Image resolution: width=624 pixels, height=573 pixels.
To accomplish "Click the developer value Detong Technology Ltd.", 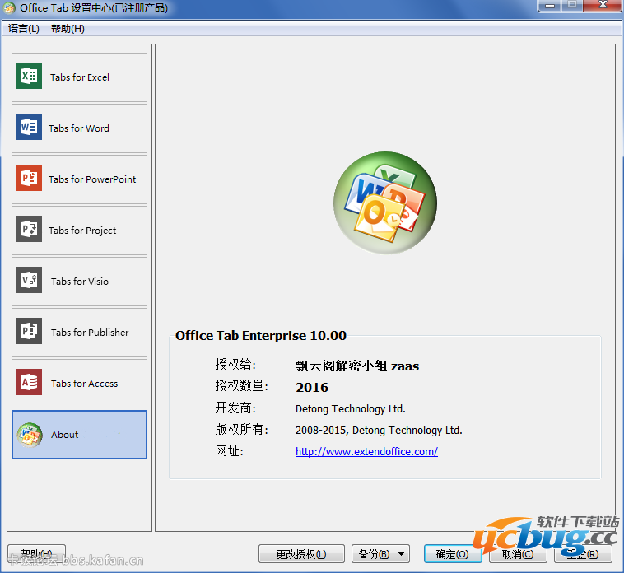I will [x=350, y=408].
